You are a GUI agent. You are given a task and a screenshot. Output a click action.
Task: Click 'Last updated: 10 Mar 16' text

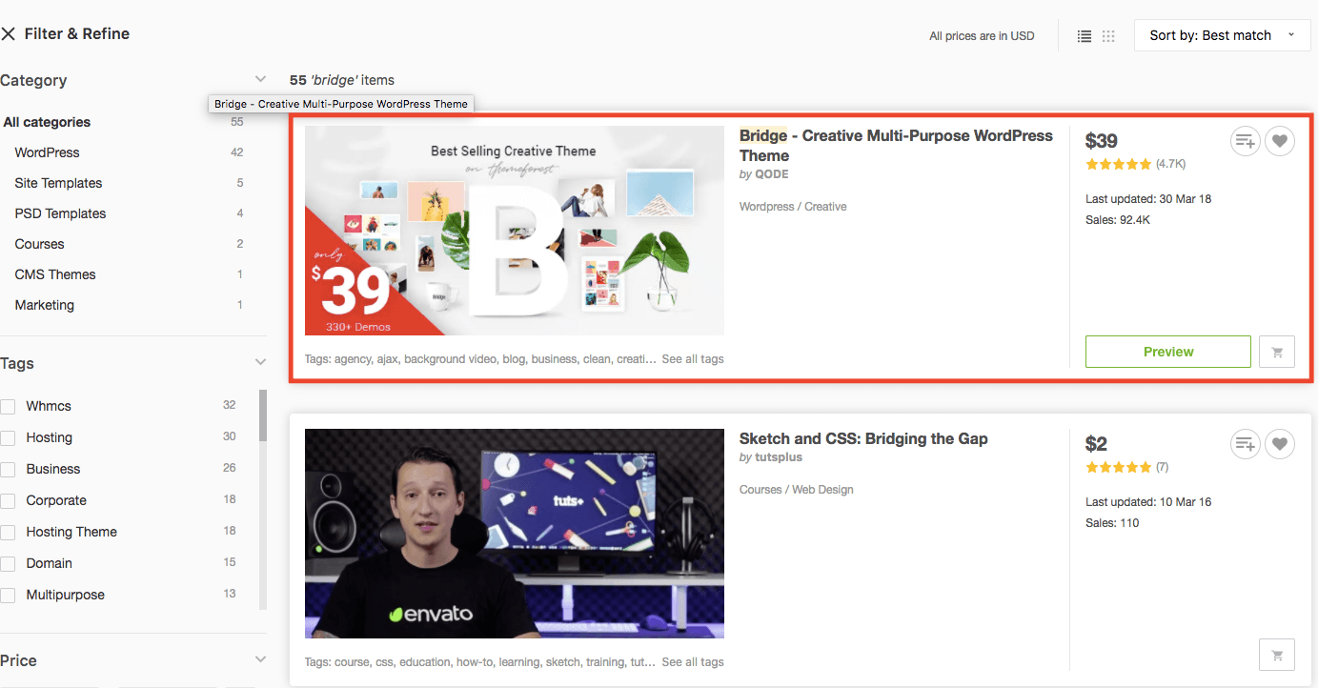click(x=1148, y=502)
